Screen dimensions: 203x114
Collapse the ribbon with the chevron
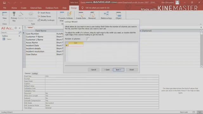pos(201,24)
